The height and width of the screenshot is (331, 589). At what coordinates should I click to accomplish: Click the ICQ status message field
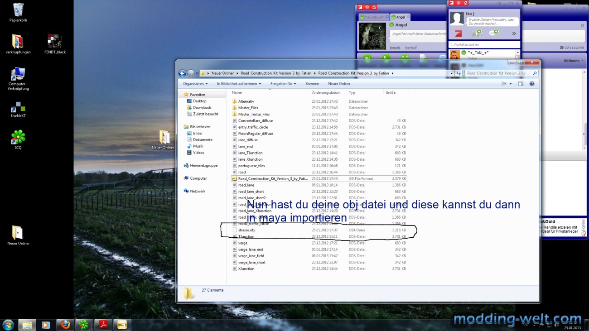(x=493, y=22)
